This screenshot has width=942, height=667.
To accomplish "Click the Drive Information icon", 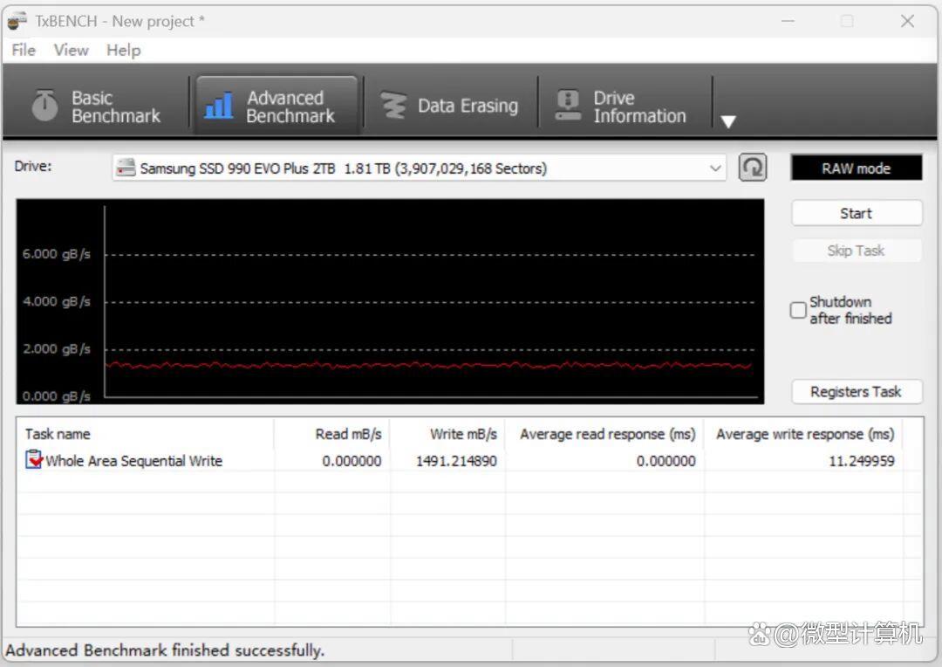I will 568,106.
